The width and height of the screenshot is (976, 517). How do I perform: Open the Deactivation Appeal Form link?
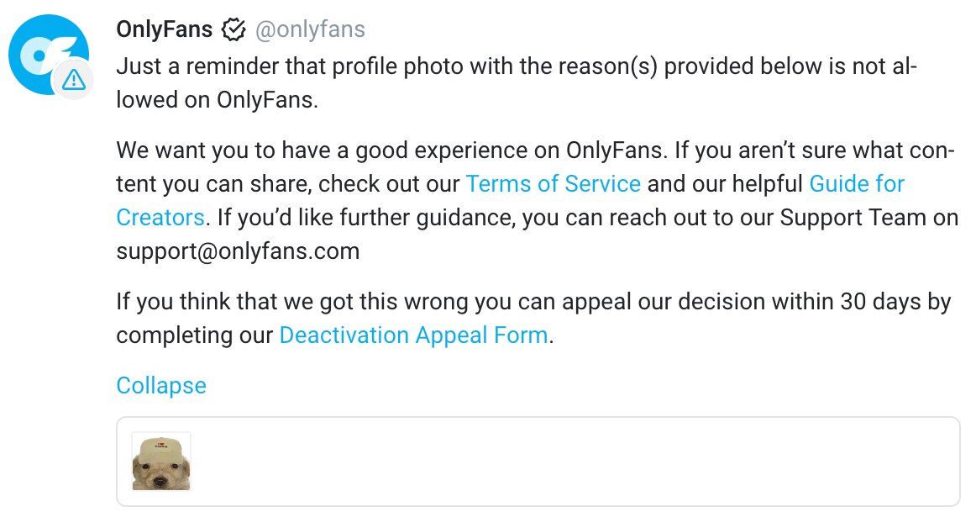coord(413,335)
